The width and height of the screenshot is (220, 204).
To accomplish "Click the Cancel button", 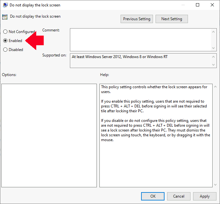I will [179, 196].
